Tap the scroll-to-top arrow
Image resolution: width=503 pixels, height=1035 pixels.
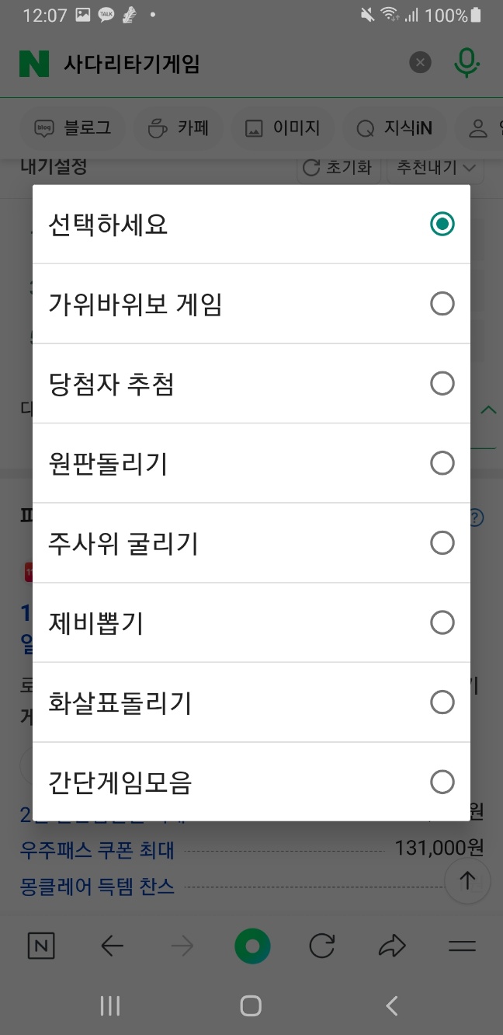pyautogui.click(x=467, y=881)
